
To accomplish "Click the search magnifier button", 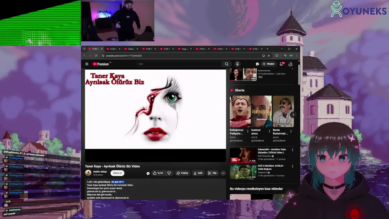I will 226,64.
